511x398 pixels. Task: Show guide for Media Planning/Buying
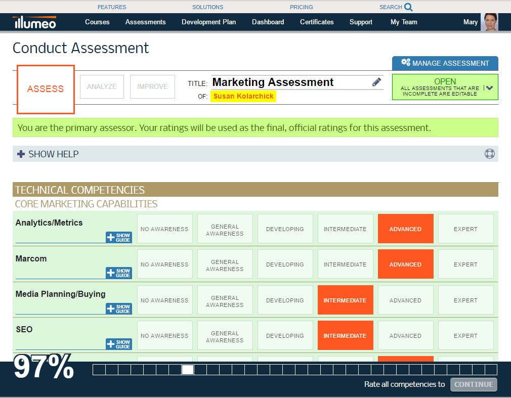coord(119,309)
